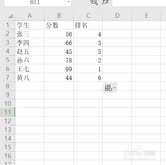Viewport: 166px width, 165px height.
Task: Click the select-all corner triangle
Action: (x=11, y=16)
